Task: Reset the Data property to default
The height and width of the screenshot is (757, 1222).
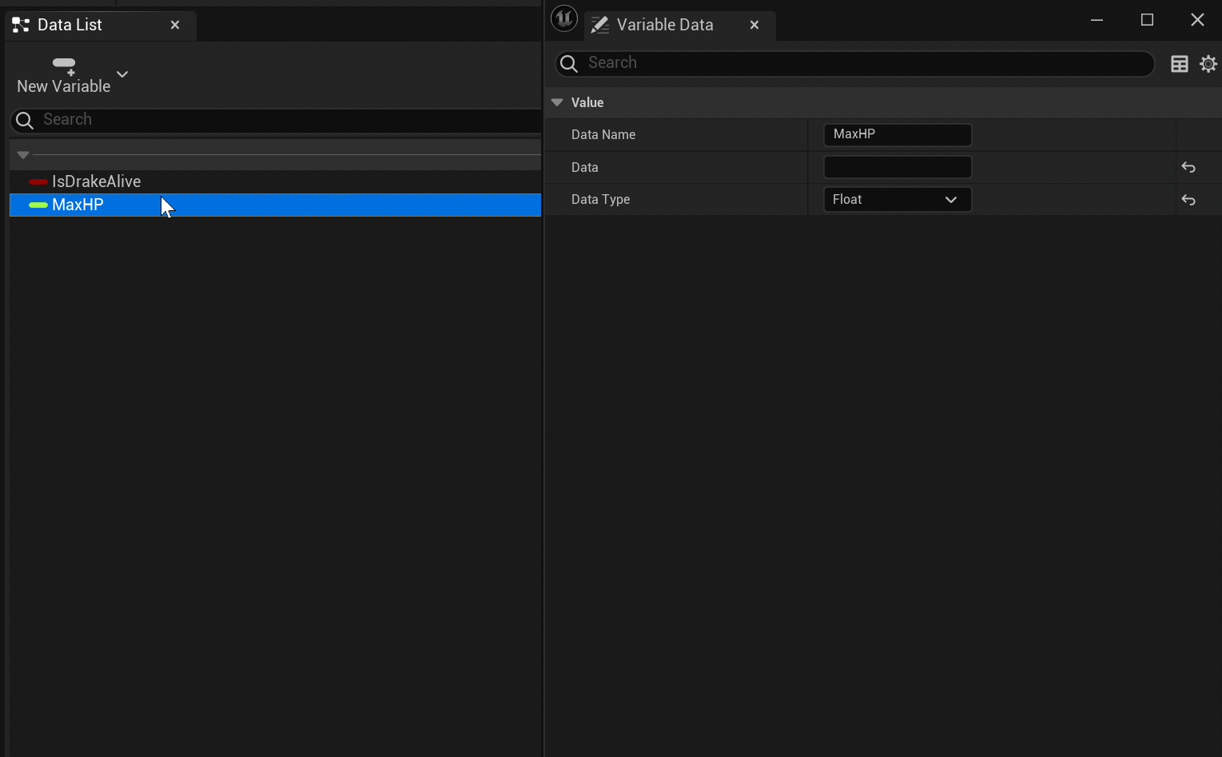Action: (1188, 167)
